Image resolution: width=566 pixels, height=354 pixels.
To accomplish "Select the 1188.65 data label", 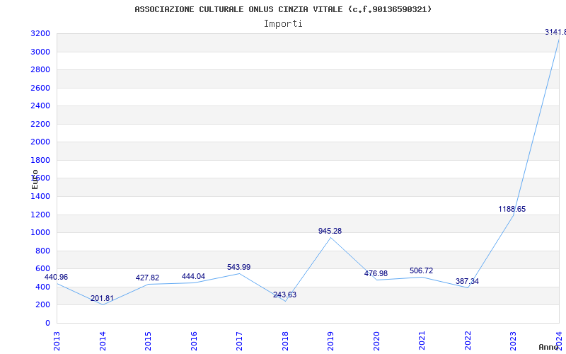I will point(512,209).
